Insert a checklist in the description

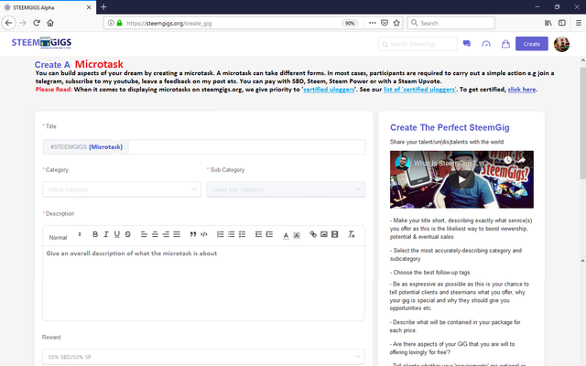pos(242,234)
